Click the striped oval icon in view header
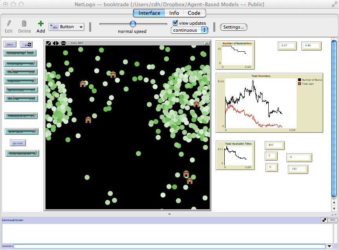Image resolution: width=339 pixels, height=250 pixels. click(63, 43)
